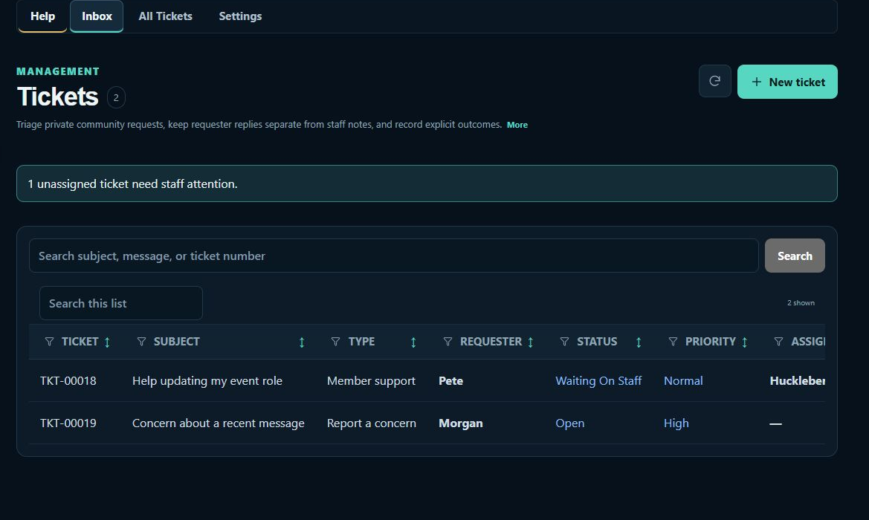869x520 pixels.
Task: Sort by REQUESTER column arrows
Action: click(530, 342)
